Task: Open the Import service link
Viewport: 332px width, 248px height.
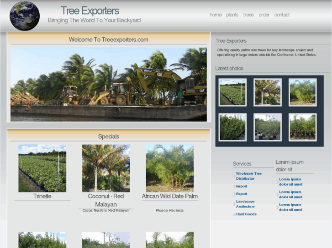Action: coord(242,186)
